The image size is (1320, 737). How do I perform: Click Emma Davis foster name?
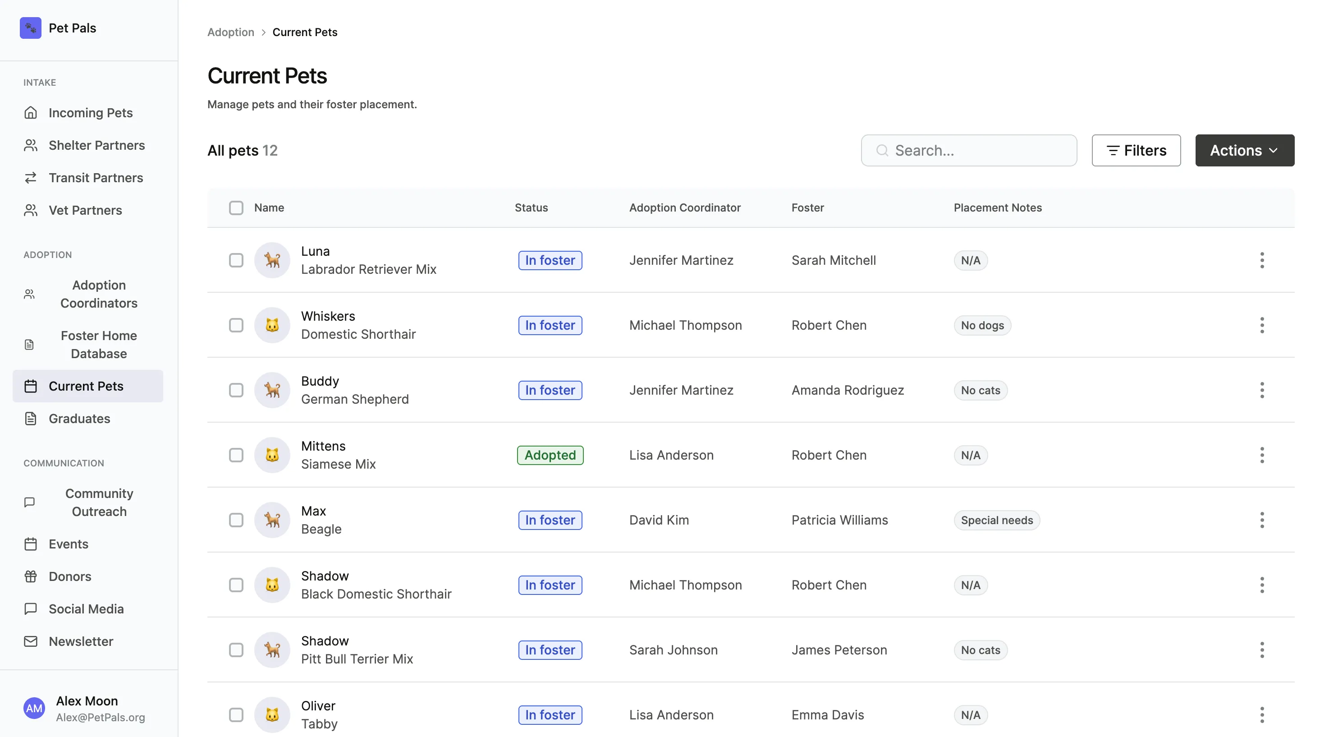tap(828, 715)
